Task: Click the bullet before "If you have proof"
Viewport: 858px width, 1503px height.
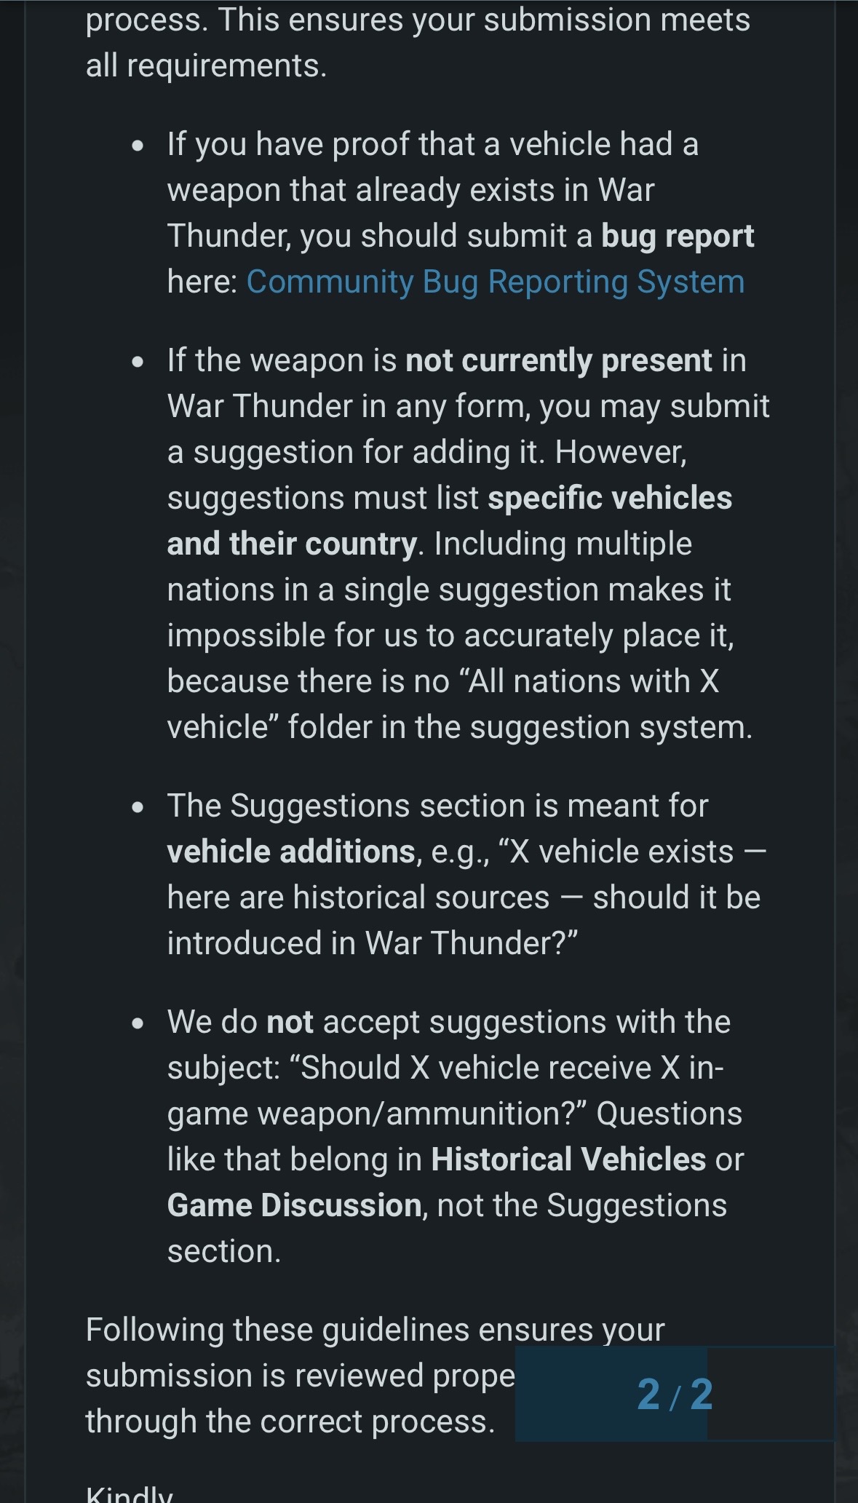Action: pyautogui.click(x=138, y=146)
